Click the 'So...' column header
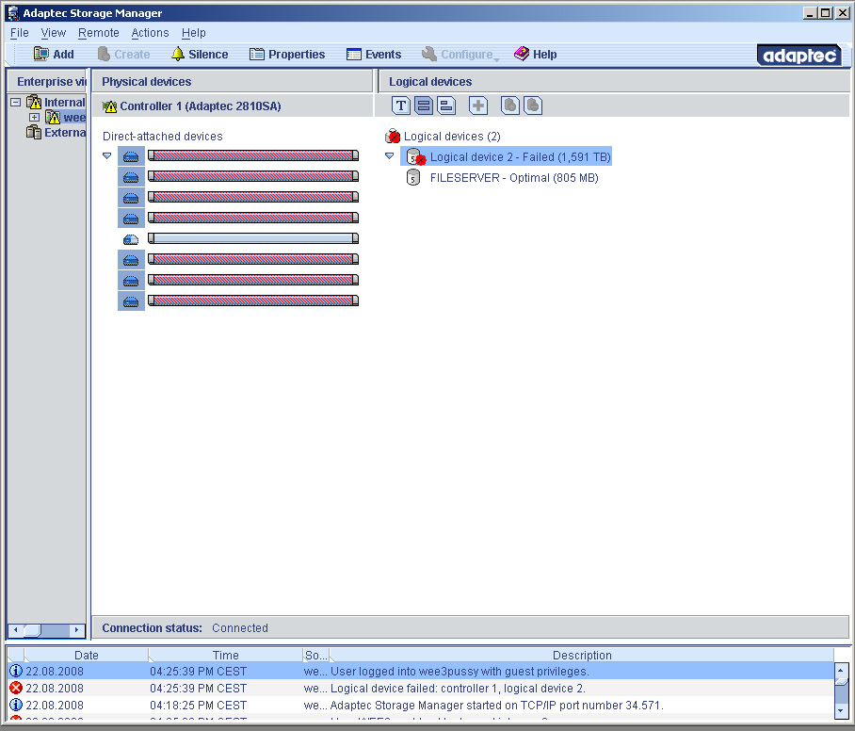855x731 pixels. pos(315,655)
